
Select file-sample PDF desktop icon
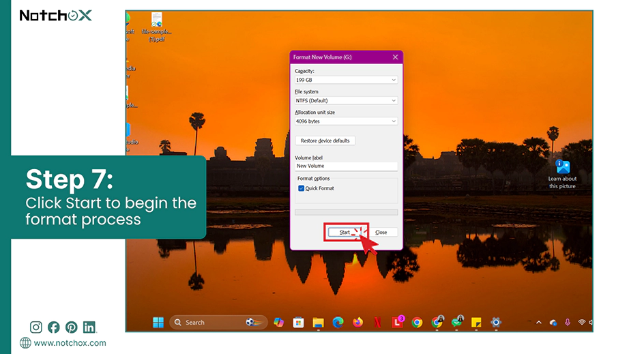156,27
